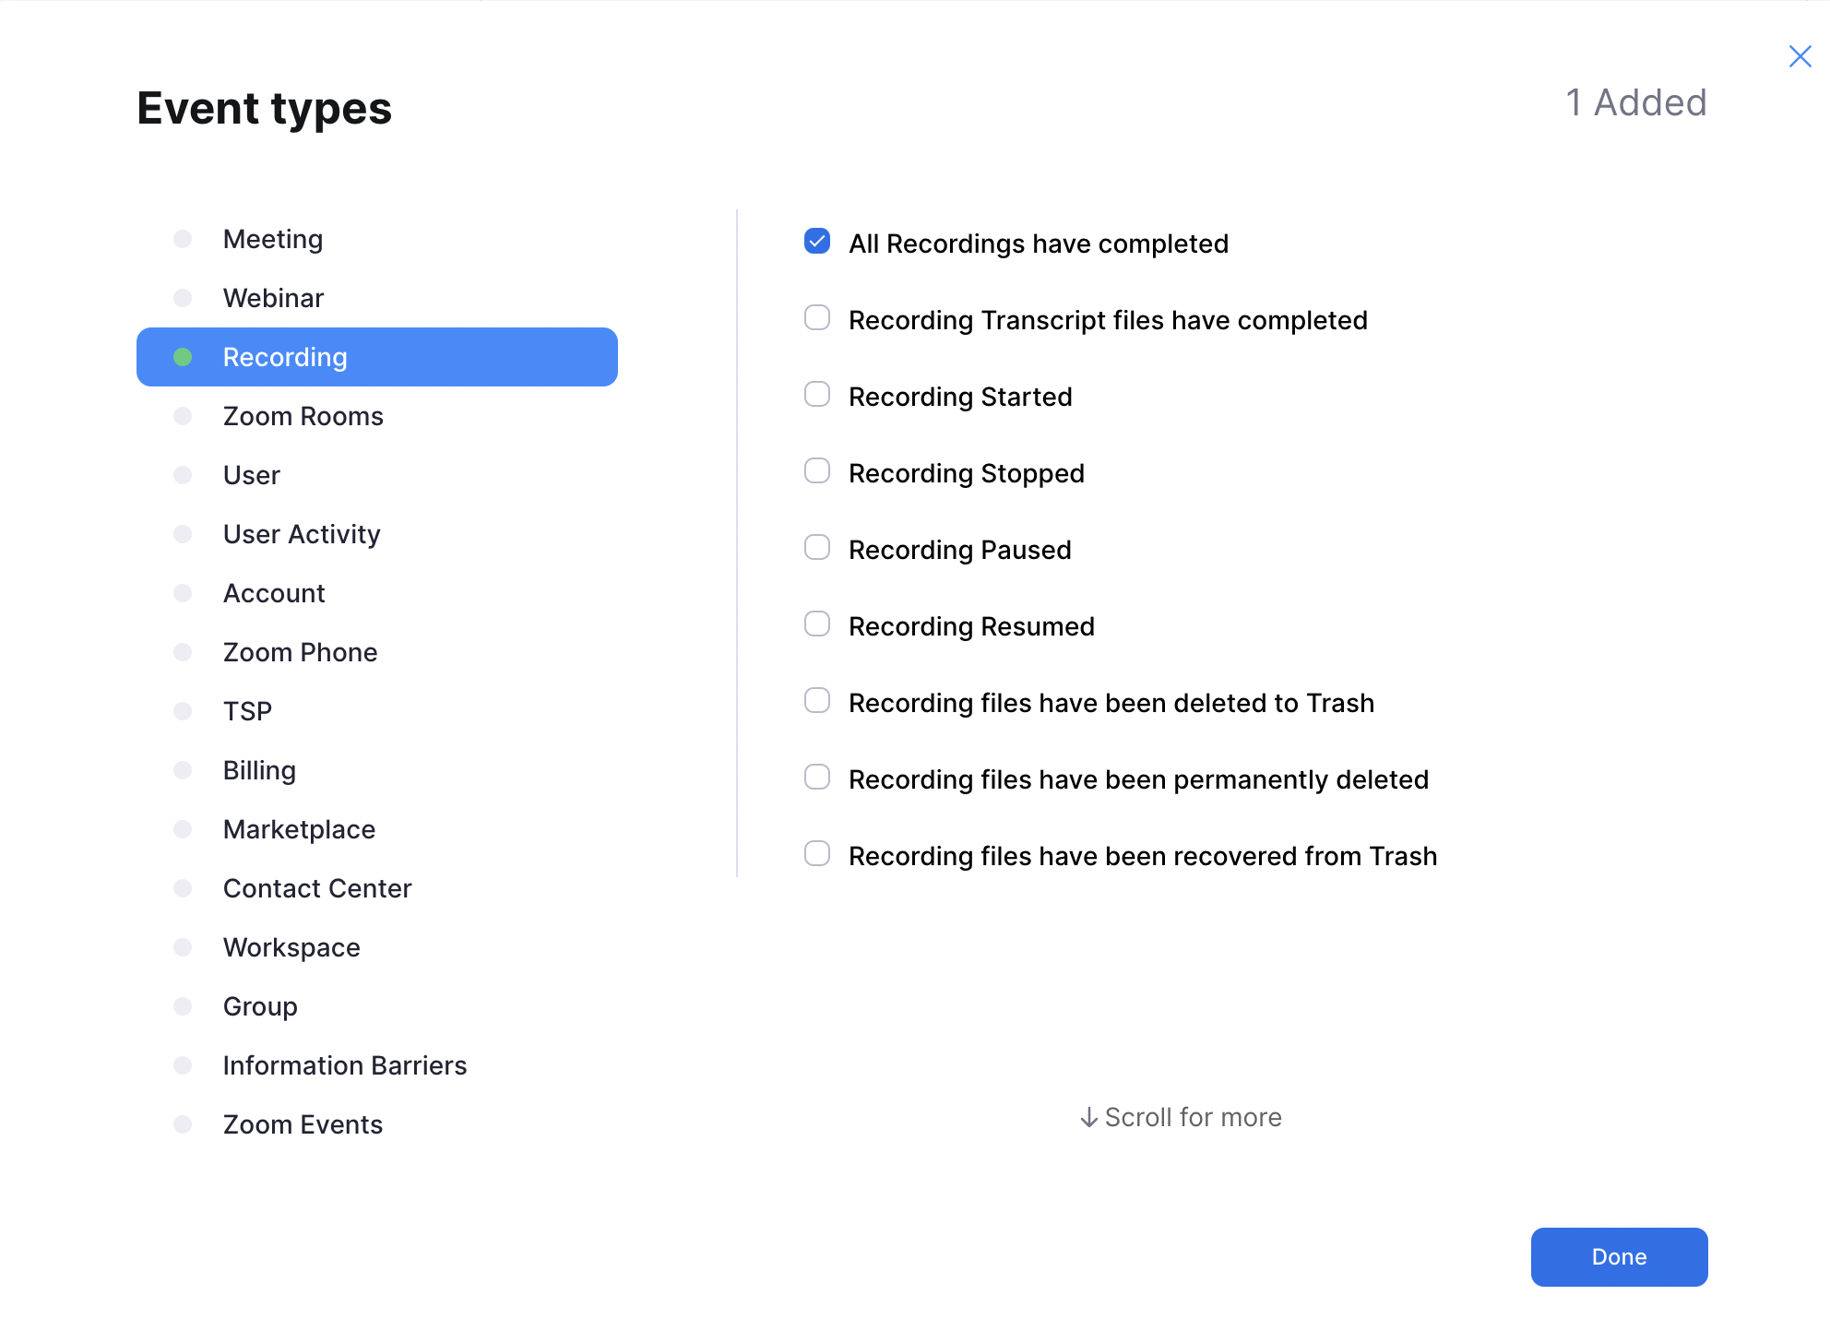Select the Zoom Phone menu item
The image size is (1830, 1319).
tap(300, 651)
